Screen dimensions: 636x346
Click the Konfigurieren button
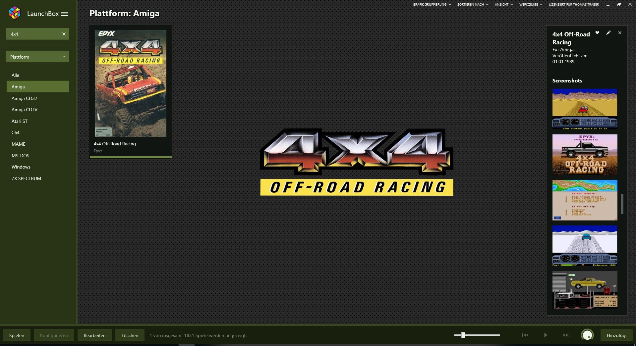[54, 335]
